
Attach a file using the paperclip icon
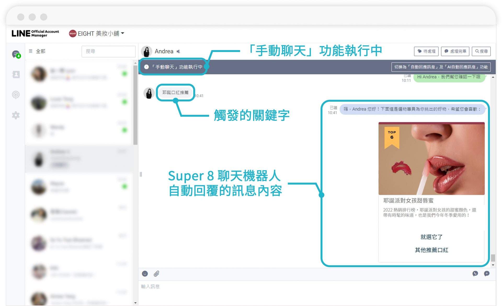tap(157, 274)
